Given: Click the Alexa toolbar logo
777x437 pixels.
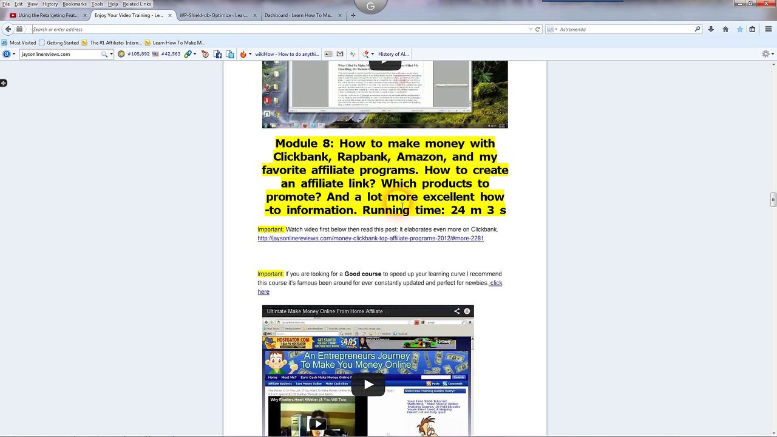Looking at the screenshot, I should pos(6,54).
